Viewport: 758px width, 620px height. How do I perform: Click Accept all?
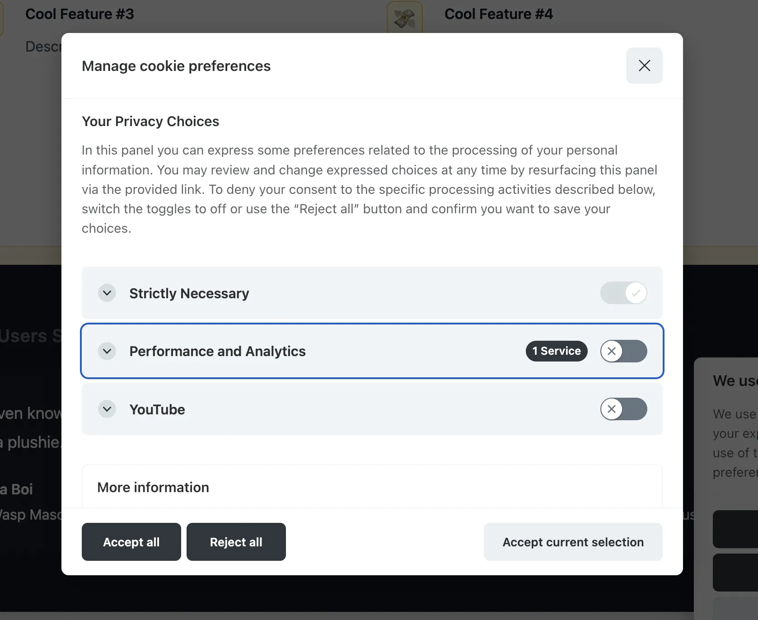(131, 542)
